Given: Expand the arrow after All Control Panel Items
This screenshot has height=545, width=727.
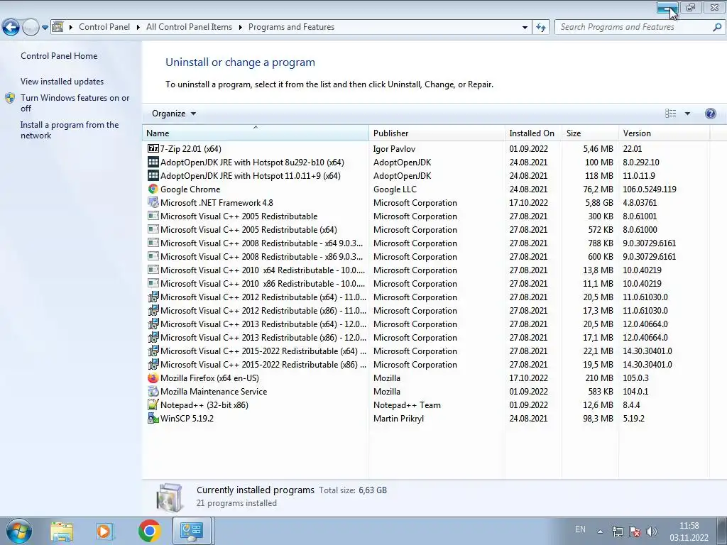Looking at the screenshot, I should click(240, 27).
